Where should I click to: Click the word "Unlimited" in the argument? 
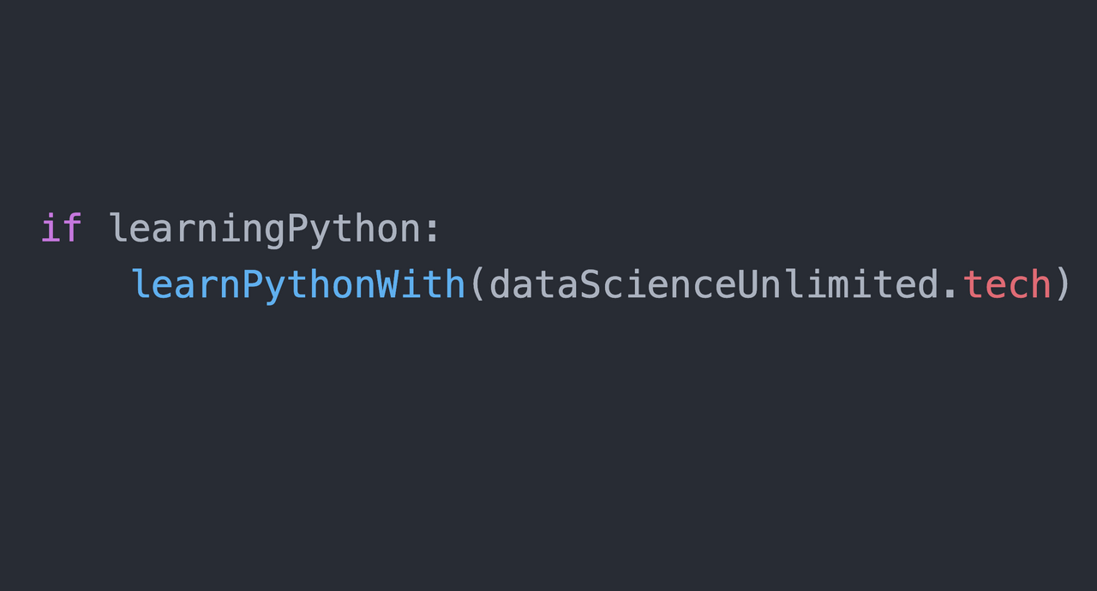point(837,284)
